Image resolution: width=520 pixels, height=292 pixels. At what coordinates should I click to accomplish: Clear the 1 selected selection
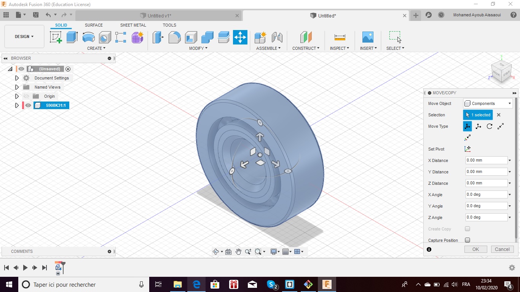pyautogui.click(x=499, y=115)
